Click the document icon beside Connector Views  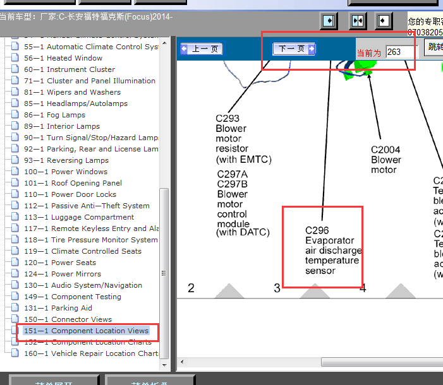(15, 318)
